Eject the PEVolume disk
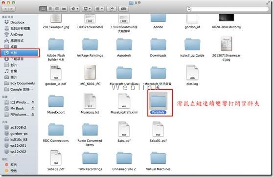This screenshot has height=177, width=273. click(x=33, y=115)
